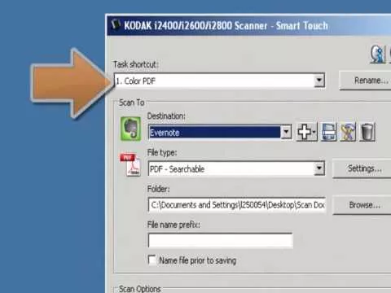The width and height of the screenshot is (391, 293).
Task: Save destination using the floppy disk icon
Action: point(329,132)
